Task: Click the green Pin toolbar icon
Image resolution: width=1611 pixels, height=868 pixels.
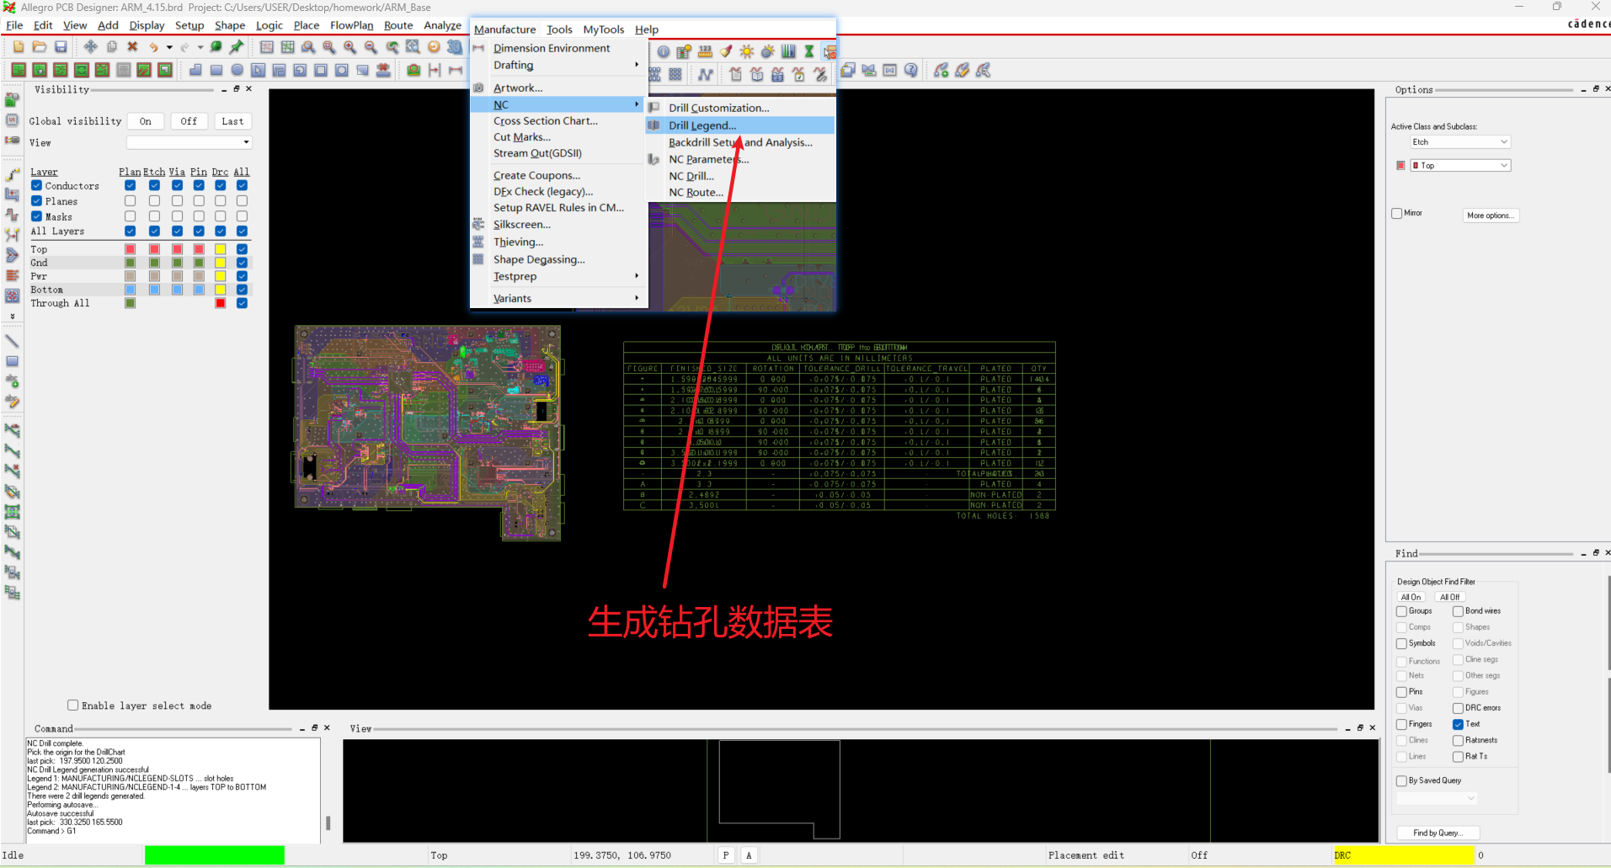Action: (x=237, y=47)
